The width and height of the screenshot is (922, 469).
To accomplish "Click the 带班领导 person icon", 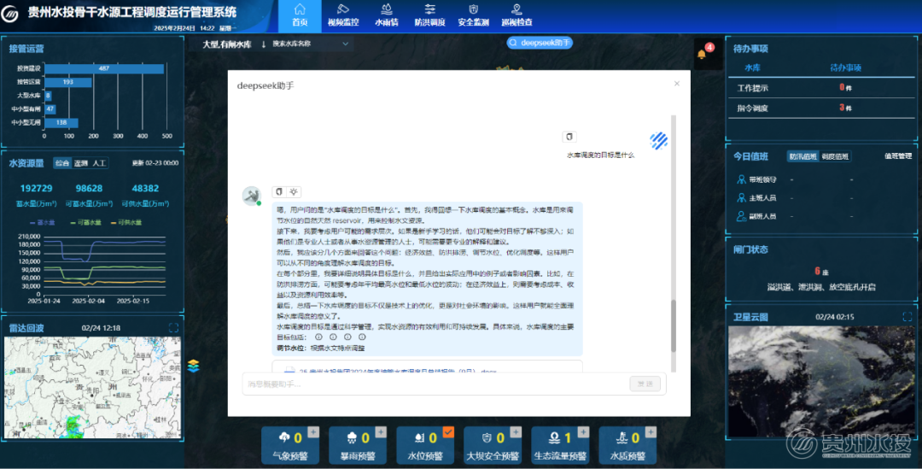I will (741, 179).
